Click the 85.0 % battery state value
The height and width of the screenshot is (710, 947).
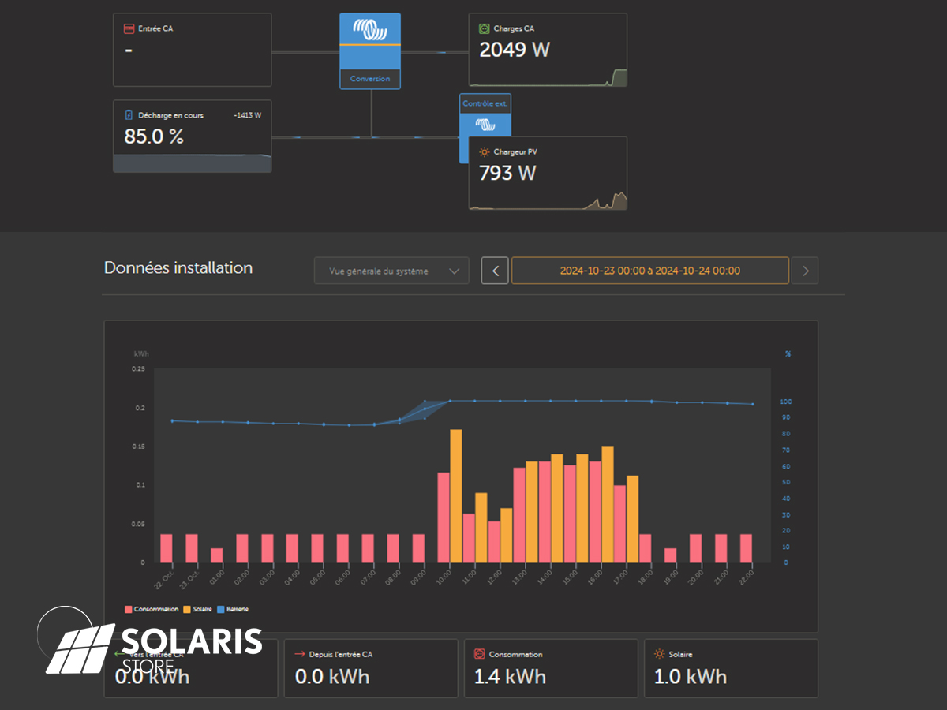click(154, 136)
